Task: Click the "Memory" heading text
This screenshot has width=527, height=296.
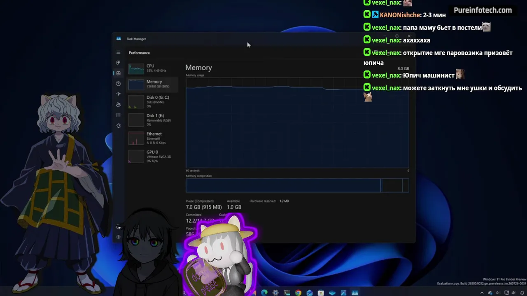Action: pos(199,68)
